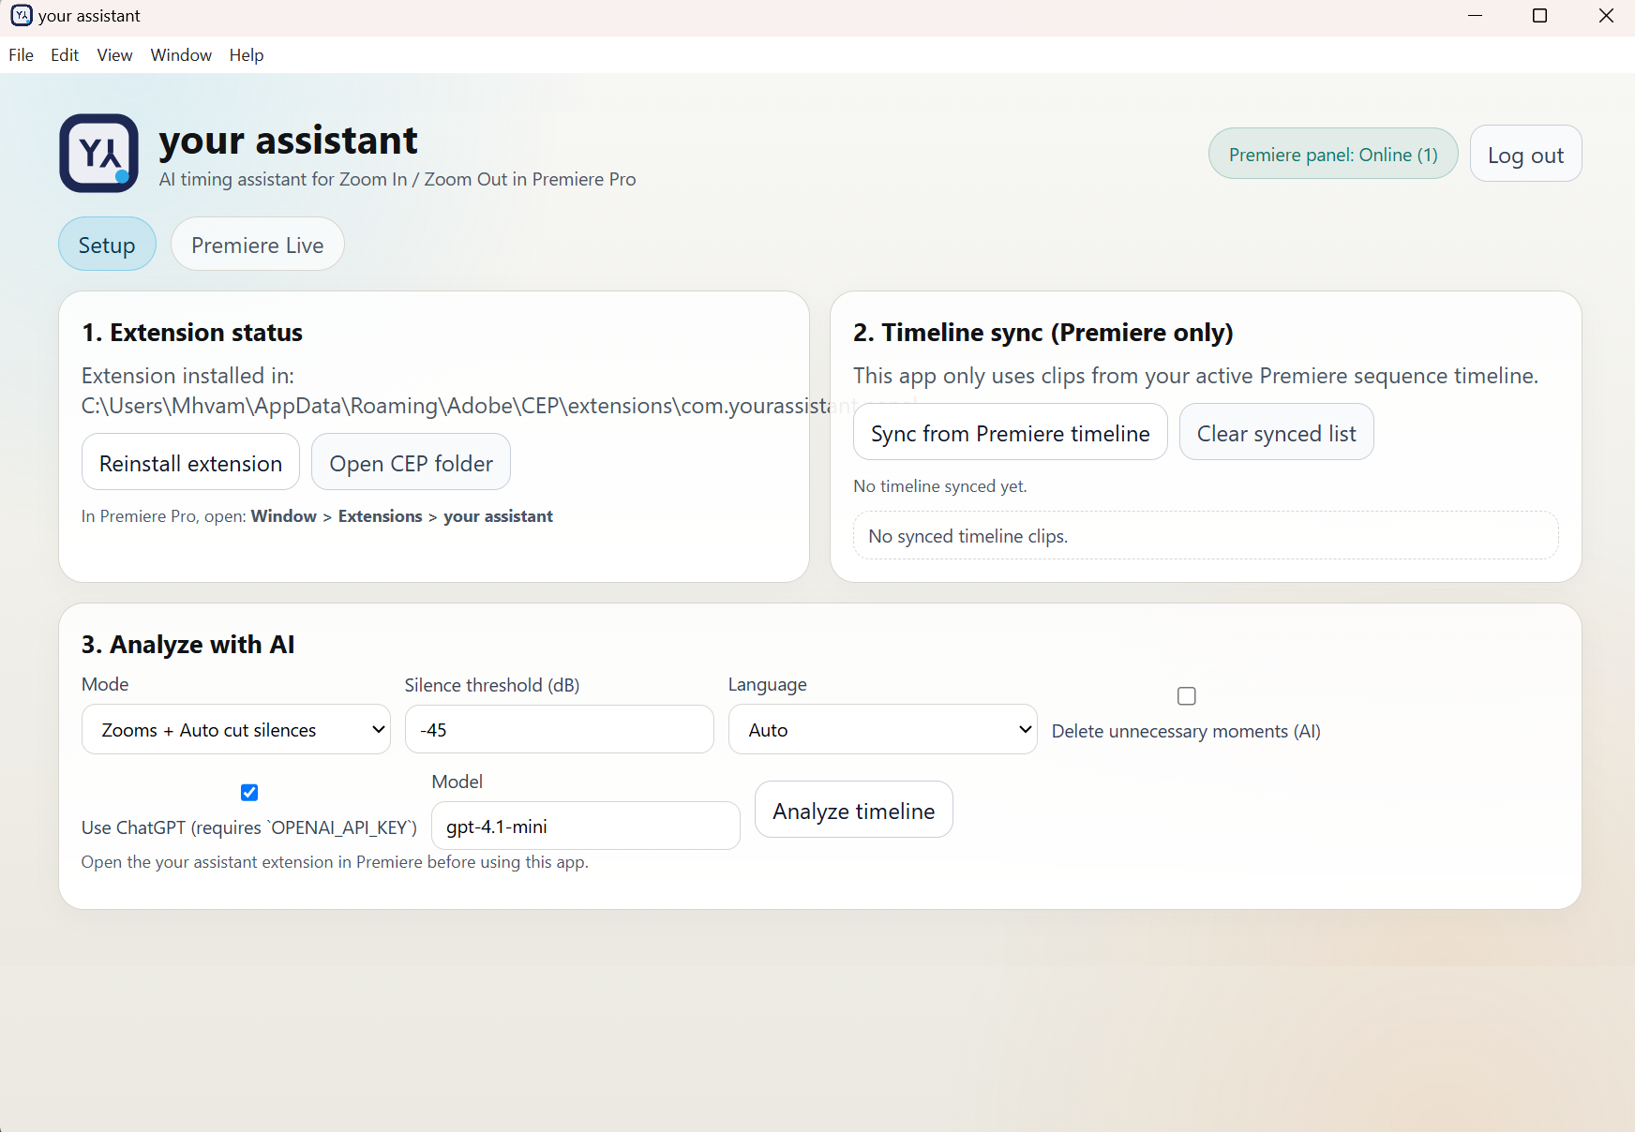Open the Mode dropdown
This screenshot has width=1635, height=1132.
tap(235, 729)
